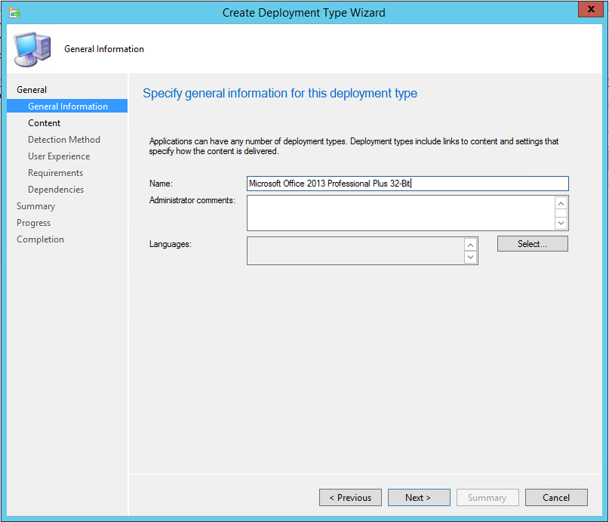
Task: Click the wizard icon in title bar
Action: pyautogui.click(x=14, y=12)
